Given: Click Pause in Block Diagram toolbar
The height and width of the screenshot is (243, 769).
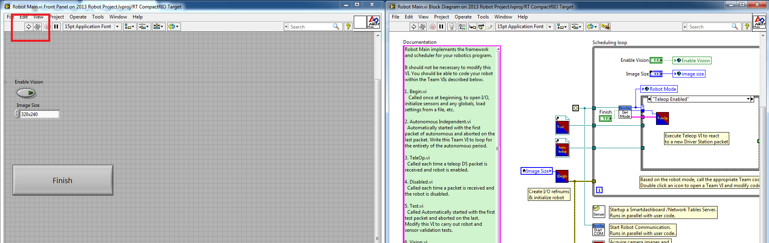Looking at the screenshot, I should tap(441, 27).
